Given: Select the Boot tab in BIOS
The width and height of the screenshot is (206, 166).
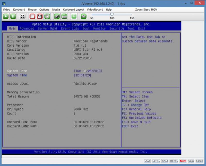Looking at the screenshot, I should coord(86,28).
